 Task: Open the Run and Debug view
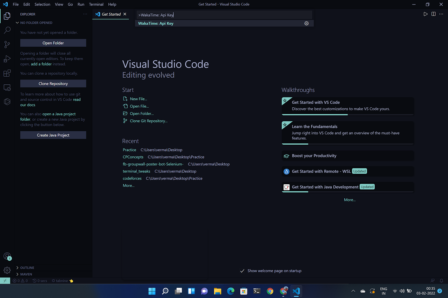click(x=7, y=59)
